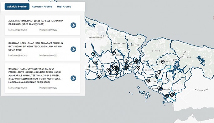Image resolution: width=214 pixels, height=123 pixels.
Task: Select the map marker over the Çekmeköy label
Action: pyautogui.click(x=163, y=62)
